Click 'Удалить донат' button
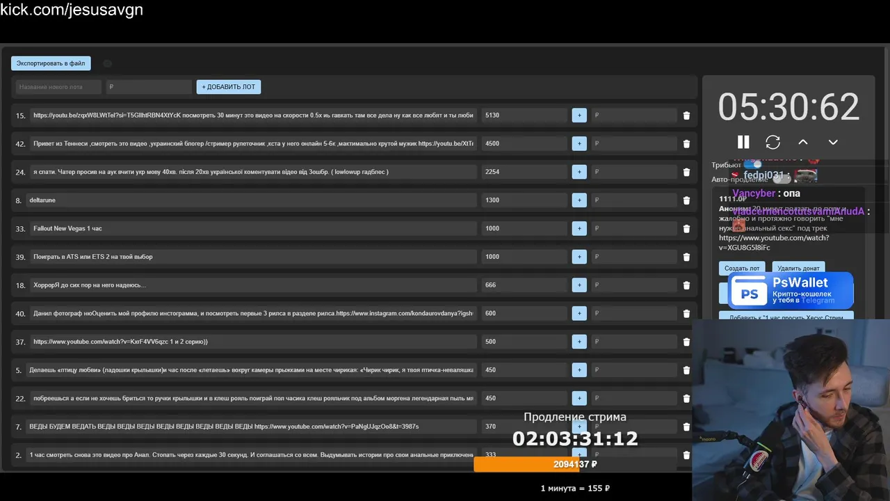 tap(798, 269)
